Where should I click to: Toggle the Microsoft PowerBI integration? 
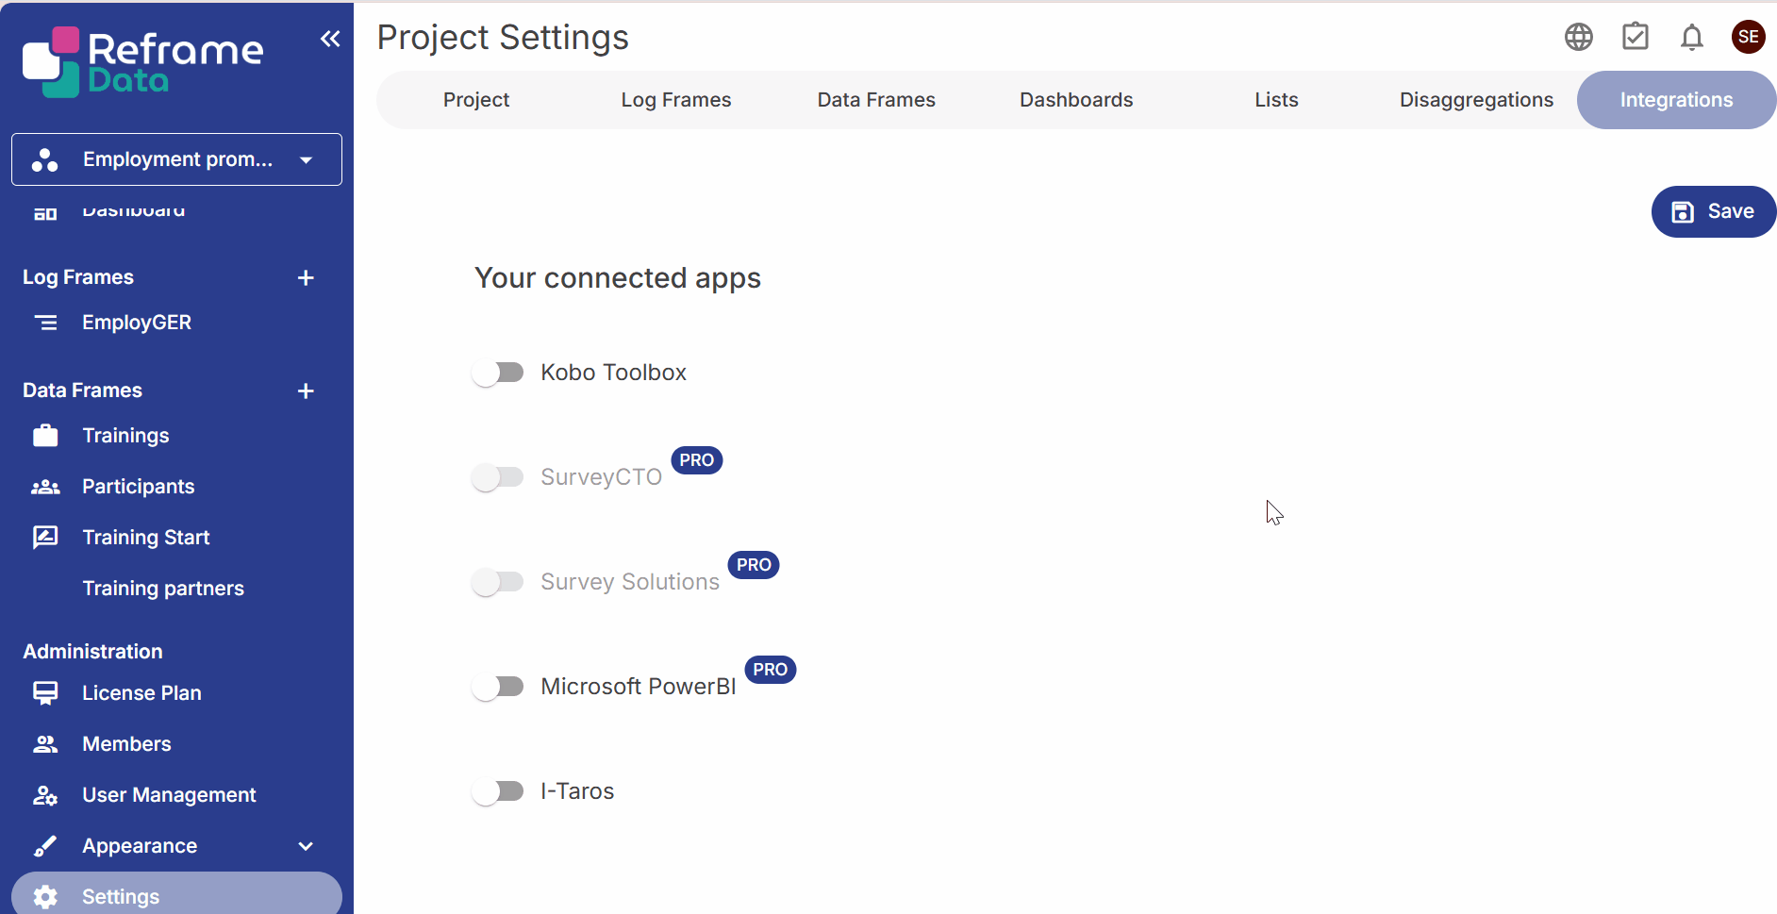[498, 686]
